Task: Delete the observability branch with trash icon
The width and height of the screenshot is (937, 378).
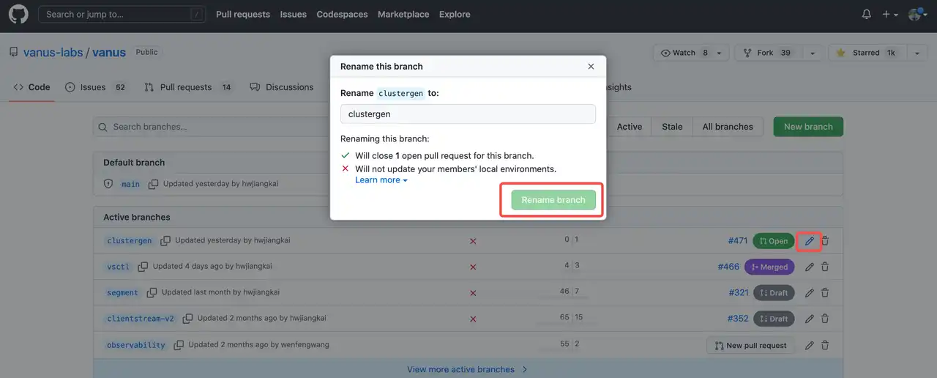Action: [825, 345]
